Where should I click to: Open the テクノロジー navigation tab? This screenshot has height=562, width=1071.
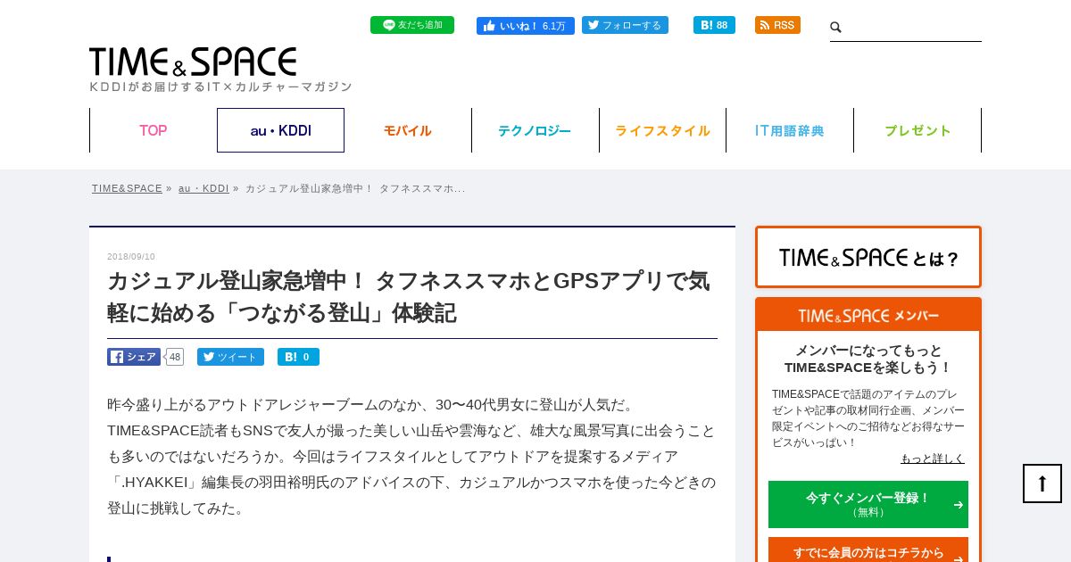(x=535, y=130)
